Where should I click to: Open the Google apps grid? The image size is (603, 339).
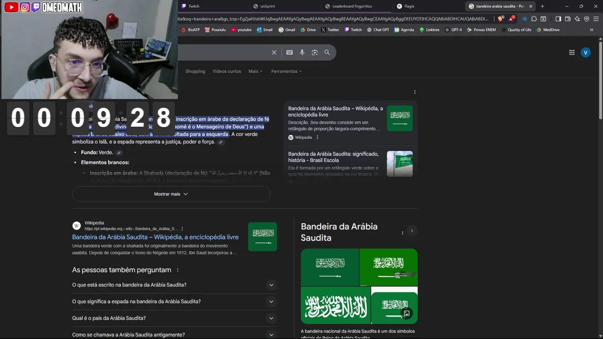572,52
